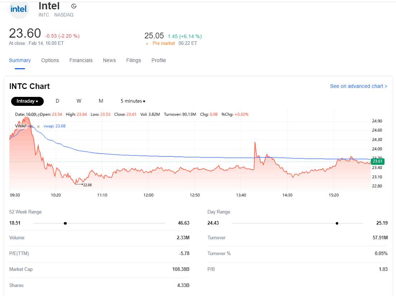Click the orange Pre market dot indicator
The image size is (396, 296).
(x=147, y=43)
